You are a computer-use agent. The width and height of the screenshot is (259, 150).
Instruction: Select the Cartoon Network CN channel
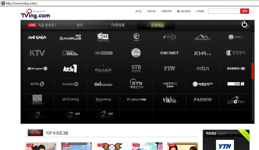tap(103, 37)
